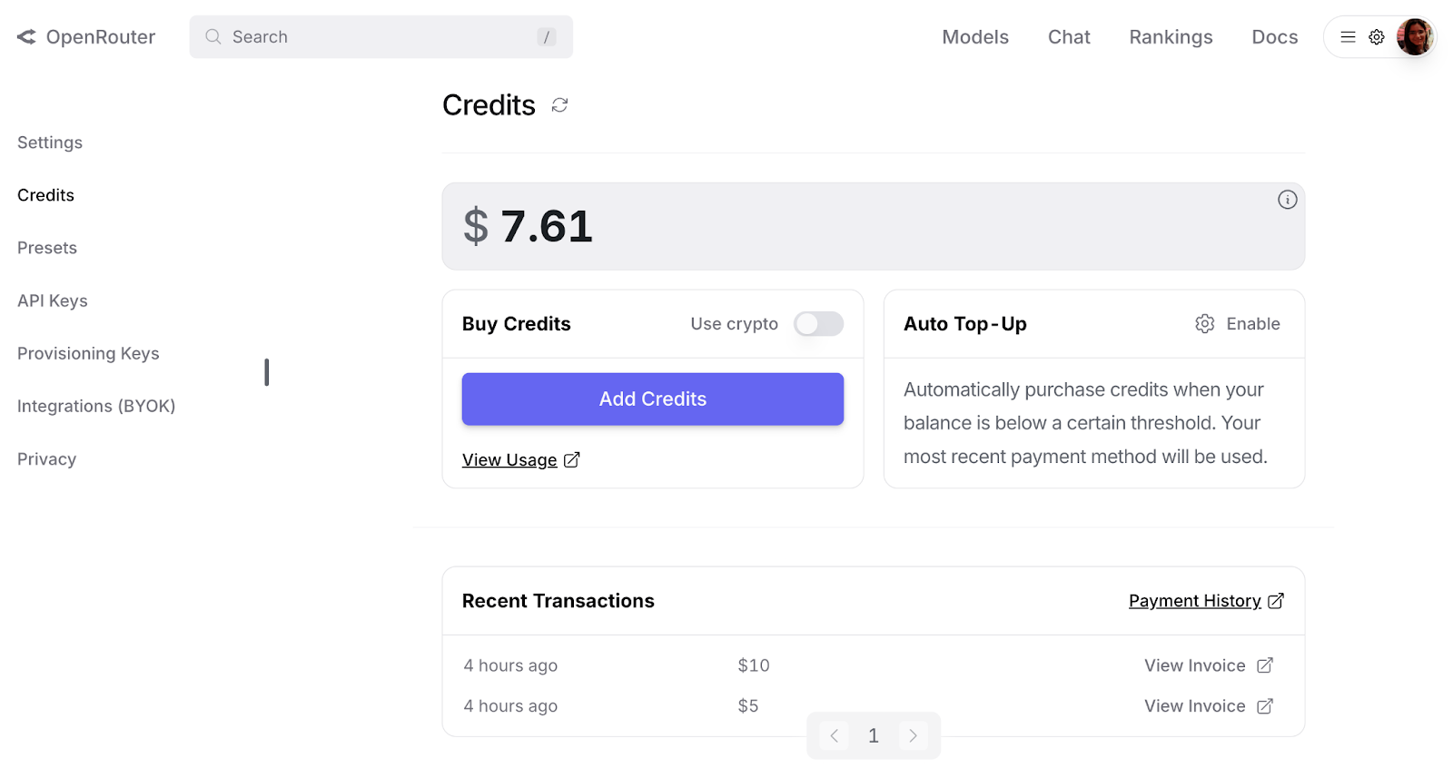This screenshot has width=1453, height=768.
Task: Click Enable for Auto Top-Up
Action: tap(1252, 324)
